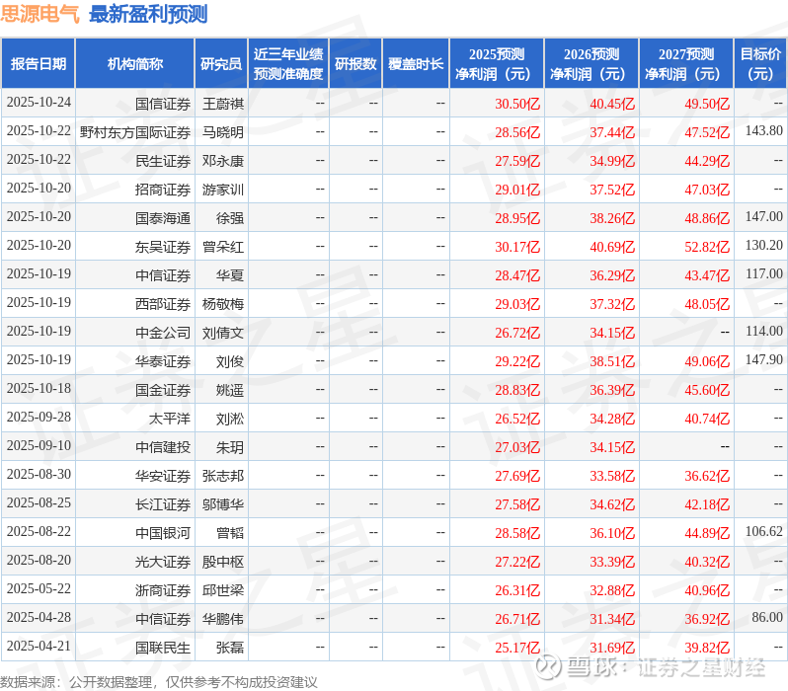Viewport: 788px width, 691px height.
Task: Click the 2025预测净利润 column header
Action: 497,64
